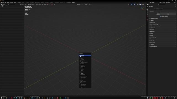This screenshot has height=99, width=177.
Task: Click the outliner filter icon
Action: coord(20,4)
